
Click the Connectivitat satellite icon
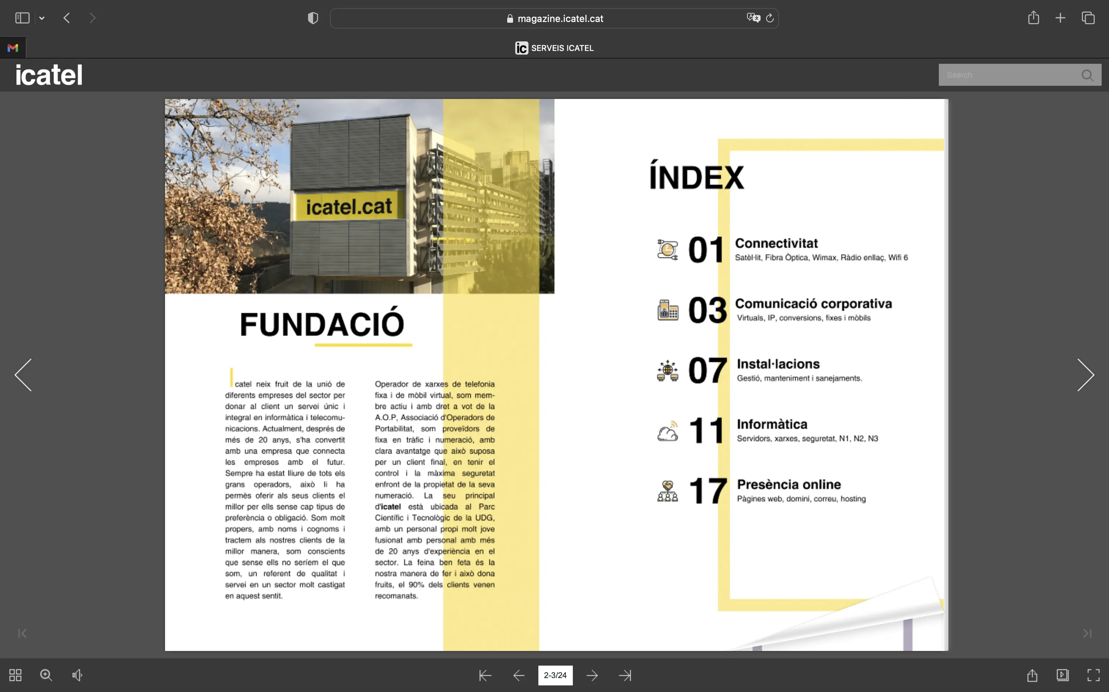[667, 250]
